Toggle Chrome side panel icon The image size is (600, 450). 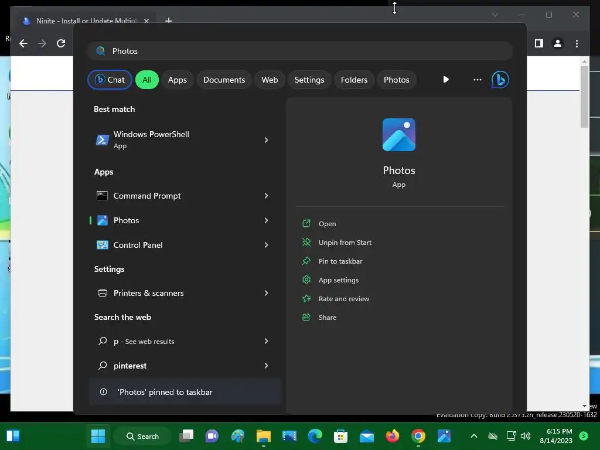(x=539, y=43)
